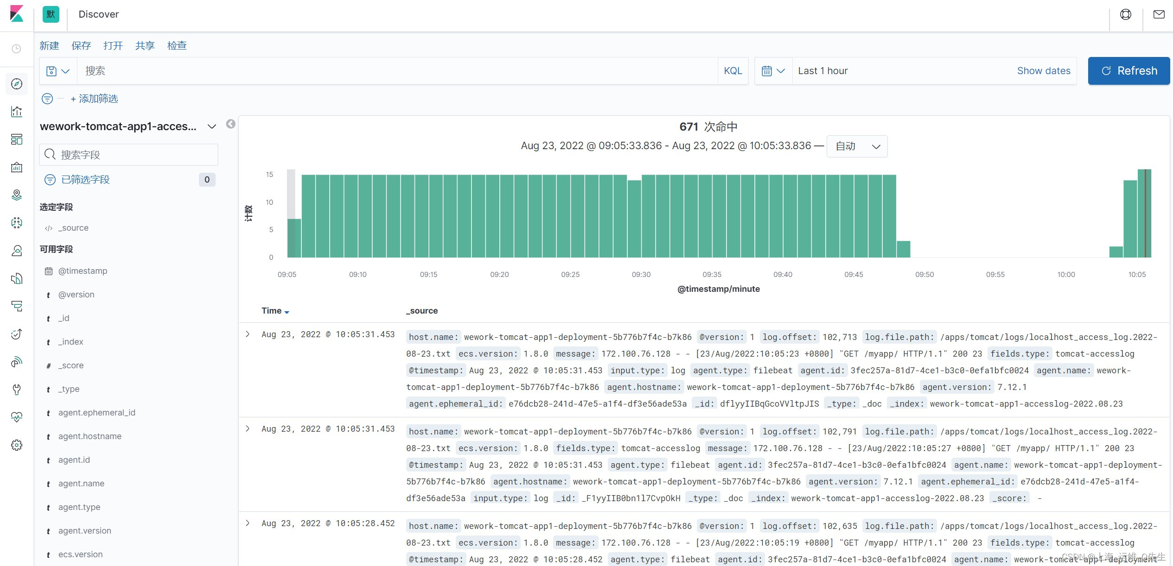The height and width of the screenshot is (566, 1173).
Task: Open recently viewed clock icon
Action: pos(16,49)
